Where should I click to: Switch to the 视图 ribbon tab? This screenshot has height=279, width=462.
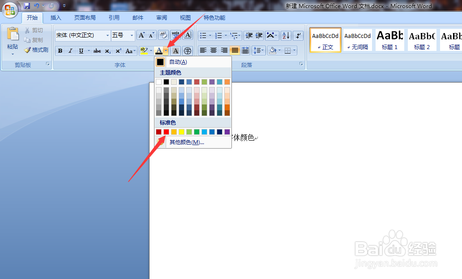click(x=185, y=17)
